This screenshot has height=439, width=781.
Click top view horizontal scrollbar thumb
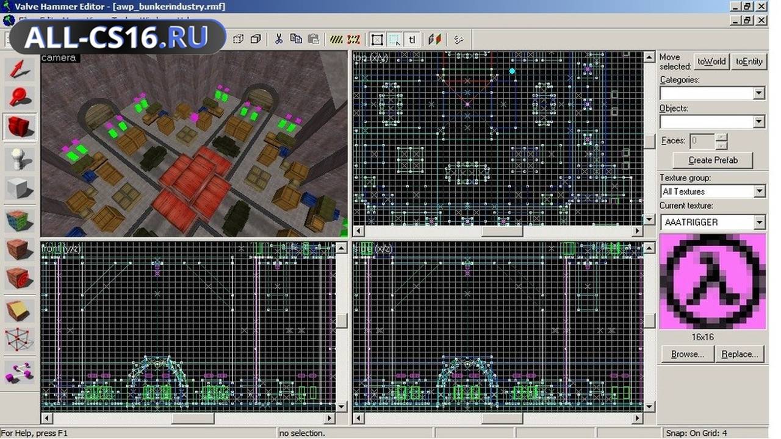[x=502, y=232]
